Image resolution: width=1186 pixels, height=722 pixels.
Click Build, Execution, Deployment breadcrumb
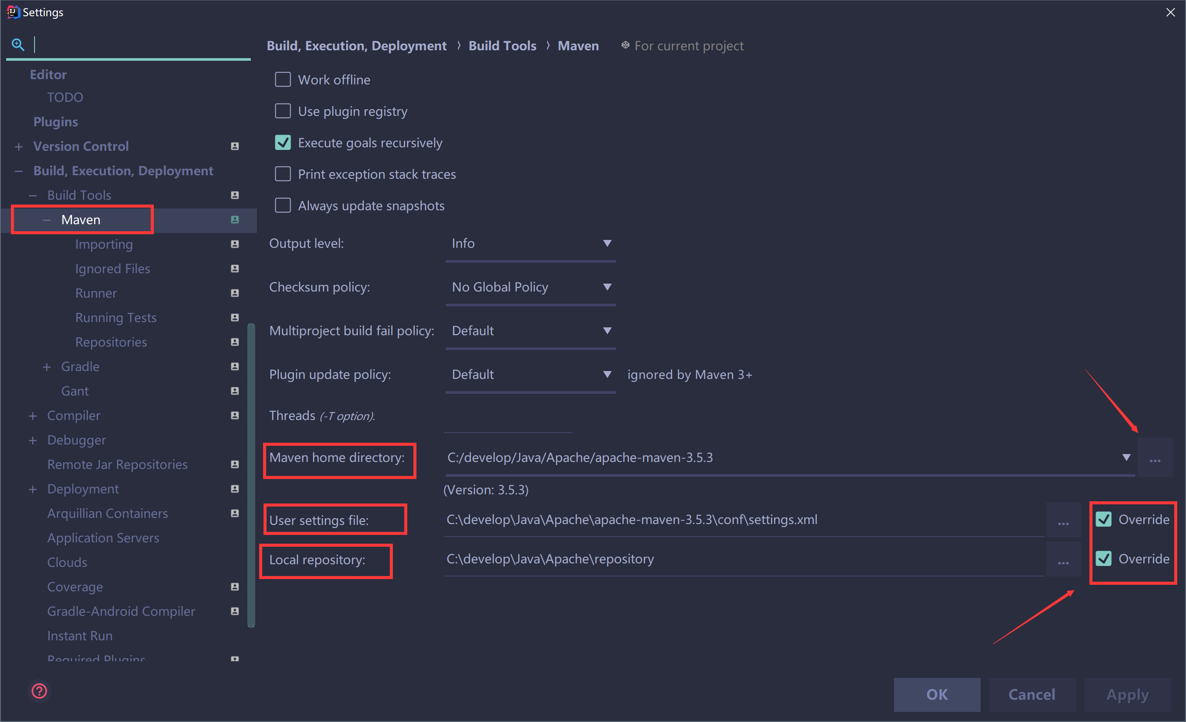click(x=357, y=46)
